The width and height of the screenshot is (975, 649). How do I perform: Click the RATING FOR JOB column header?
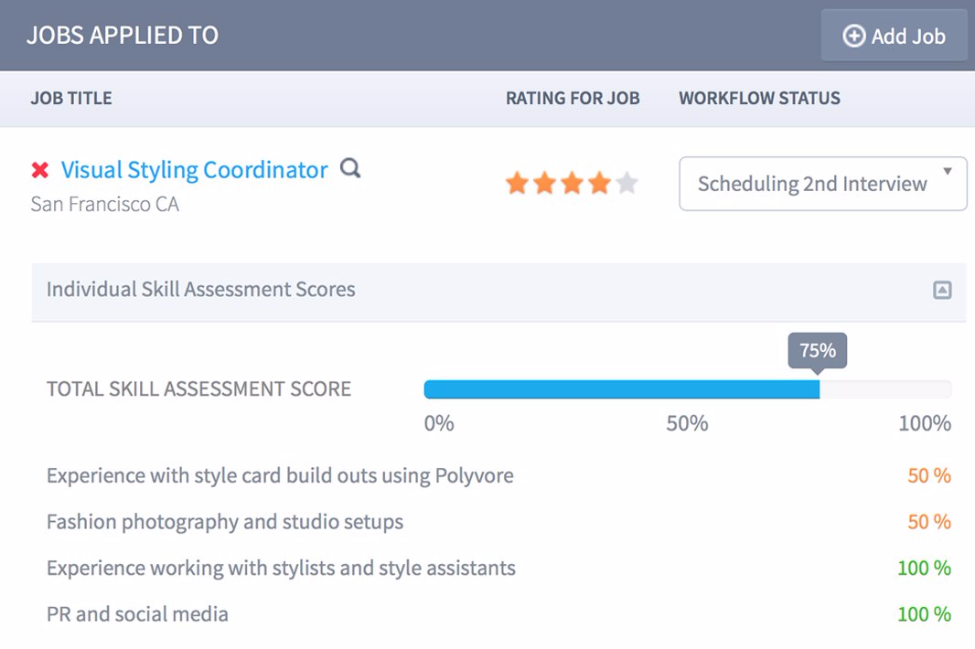pos(573,98)
